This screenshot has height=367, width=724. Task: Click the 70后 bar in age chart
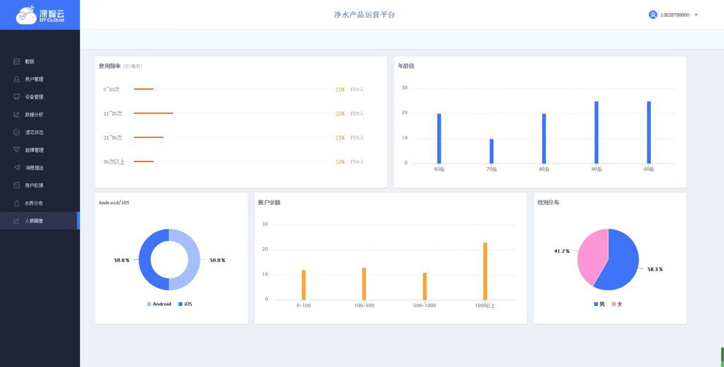[491, 151]
